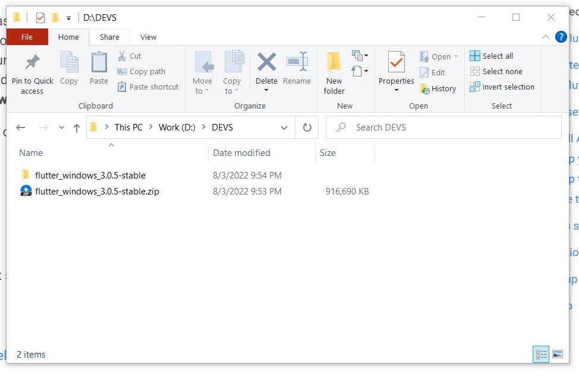This screenshot has width=579, height=376.
Task: Collapse the ribbon with chevron
Action: pos(545,37)
